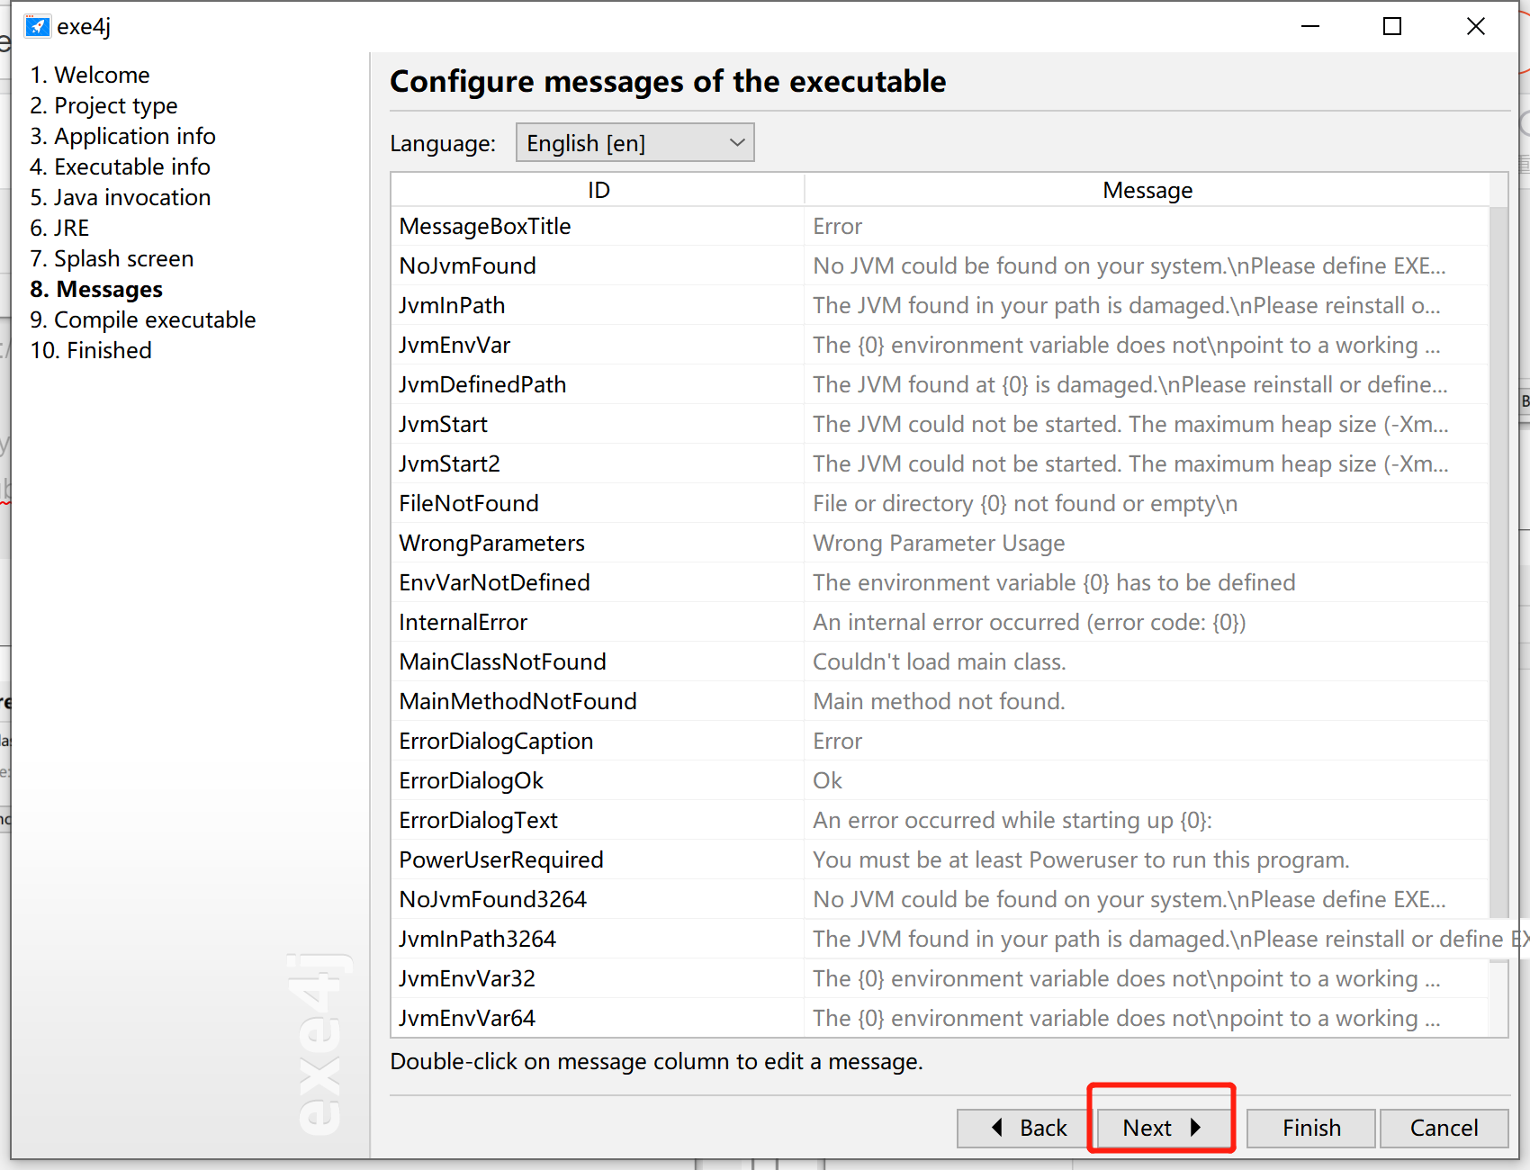Click message 'You must be at least Poweruser'
The height and width of the screenshot is (1170, 1530).
pyautogui.click(x=1147, y=859)
